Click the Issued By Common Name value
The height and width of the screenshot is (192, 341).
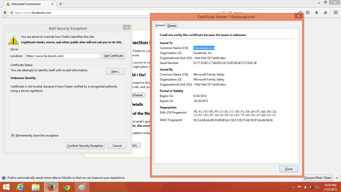[x=209, y=74]
